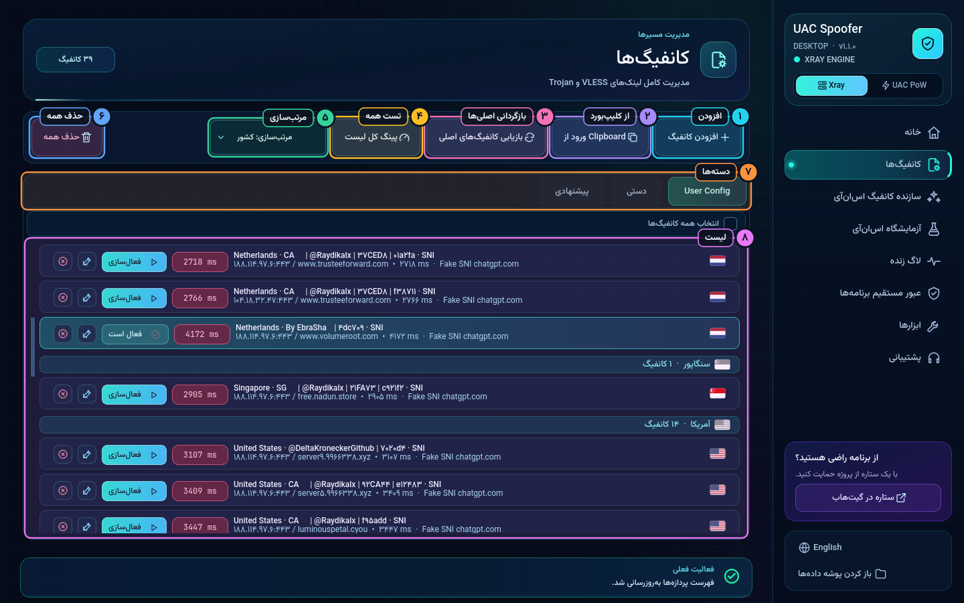Edit the Singapore 2905 ms config

[x=87, y=395]
